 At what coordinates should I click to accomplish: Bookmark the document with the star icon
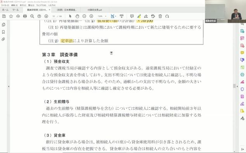tap(11, 16)
